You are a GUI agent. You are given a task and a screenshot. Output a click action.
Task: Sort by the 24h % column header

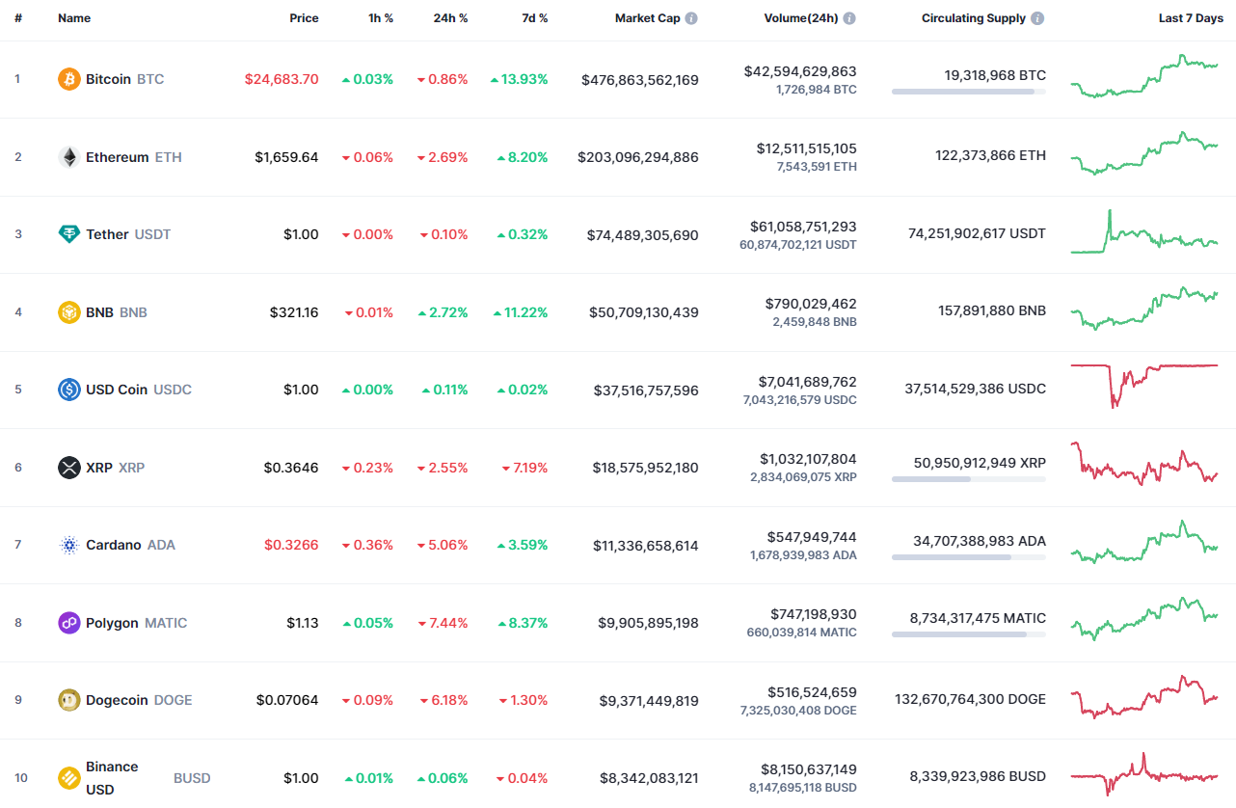450,17
